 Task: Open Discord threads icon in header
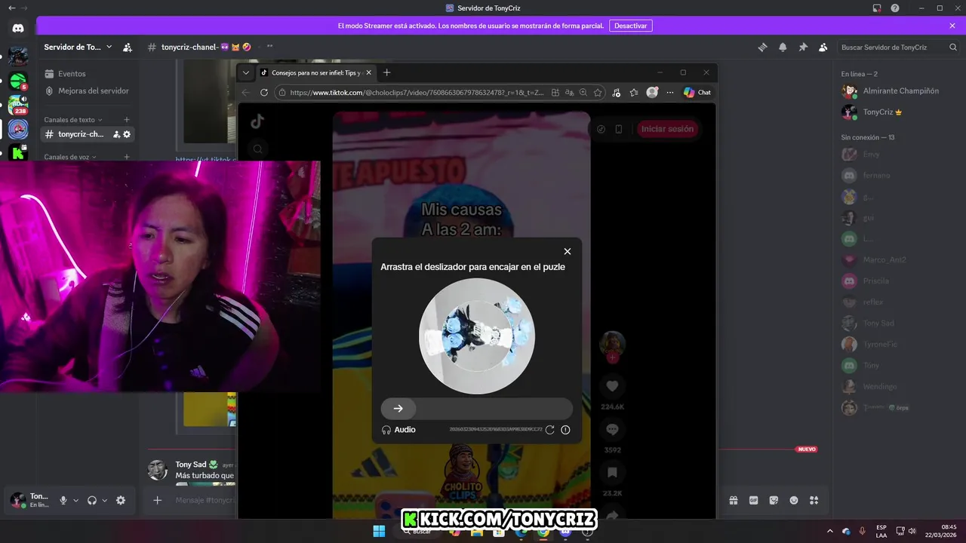pos(762,47)
